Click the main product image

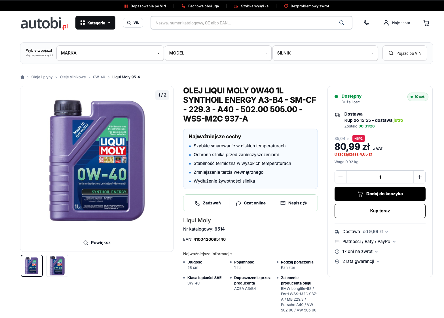pos(97,160)
